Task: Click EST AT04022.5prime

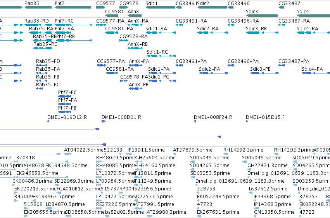Action: click(84, 150)
